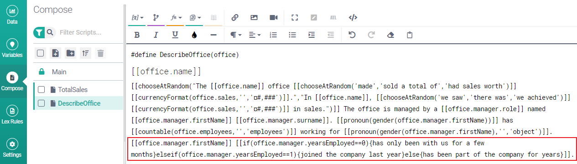Add a new script file
The image size is (577, 164).
click(x=55, y=53)
